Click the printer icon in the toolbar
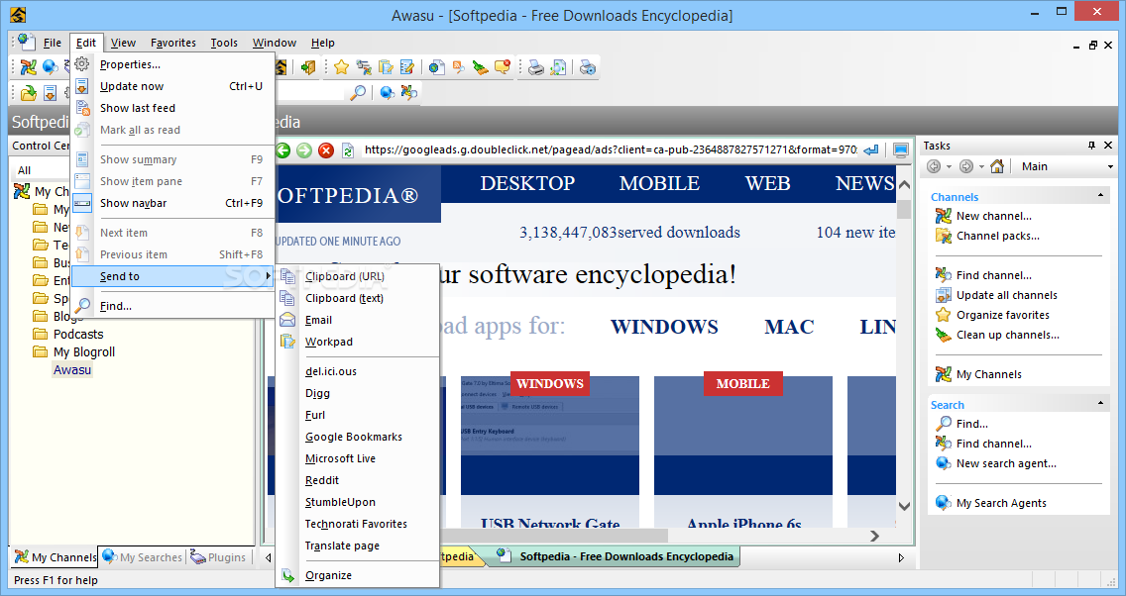This screenshot has height=596, width=1126. pos(535,67)
